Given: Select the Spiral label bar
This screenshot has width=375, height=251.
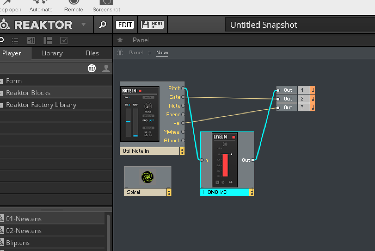Looking at the screenshot, I should [x=145, y=192].
